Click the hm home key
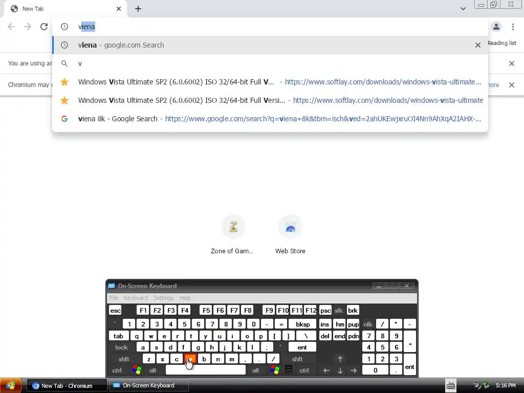The height and width of the screenshot is (393, 524). (x=340, y=324)
